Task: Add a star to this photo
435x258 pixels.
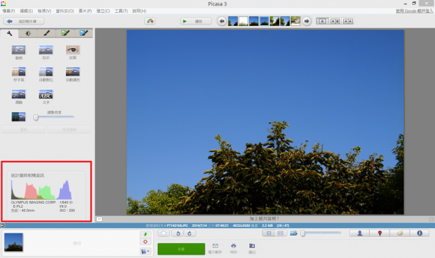Action: tap(164, 234)
